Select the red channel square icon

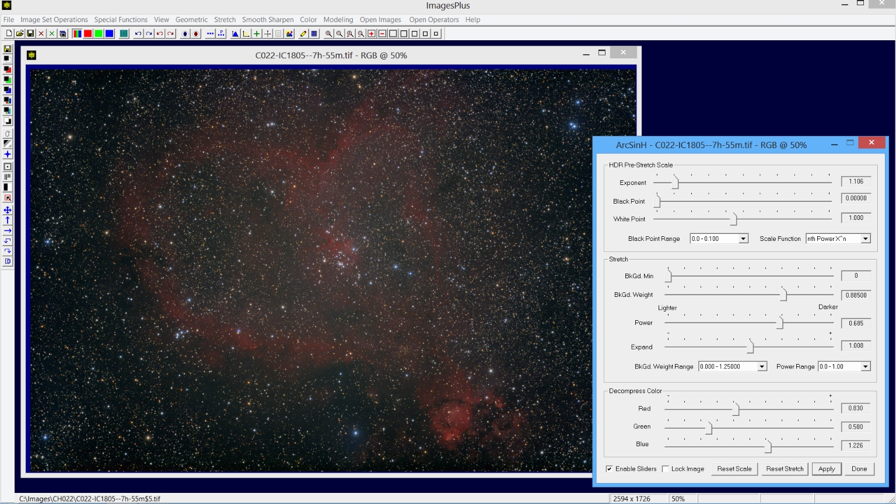coord(87,34)
